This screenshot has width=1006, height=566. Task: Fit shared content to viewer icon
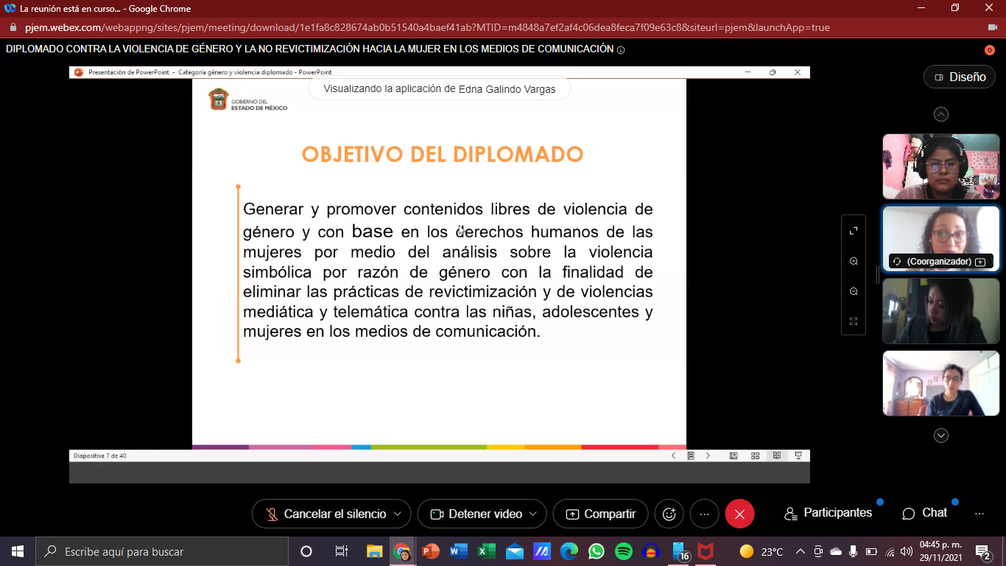coord(854,321)
